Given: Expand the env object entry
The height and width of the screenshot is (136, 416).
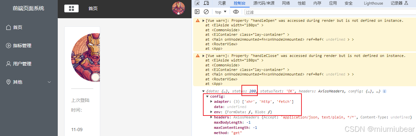Looking at the screenshot, I should pos(211,112).
